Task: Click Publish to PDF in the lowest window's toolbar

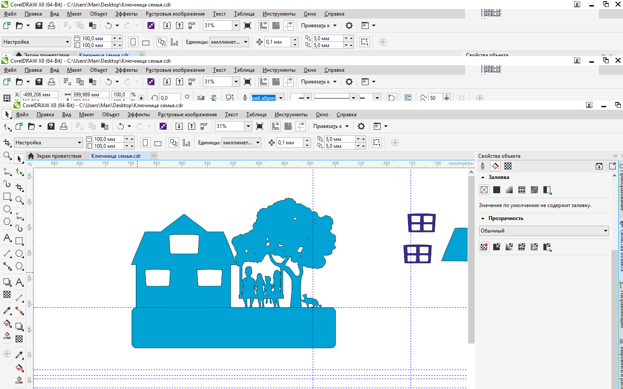Action: 204,126
